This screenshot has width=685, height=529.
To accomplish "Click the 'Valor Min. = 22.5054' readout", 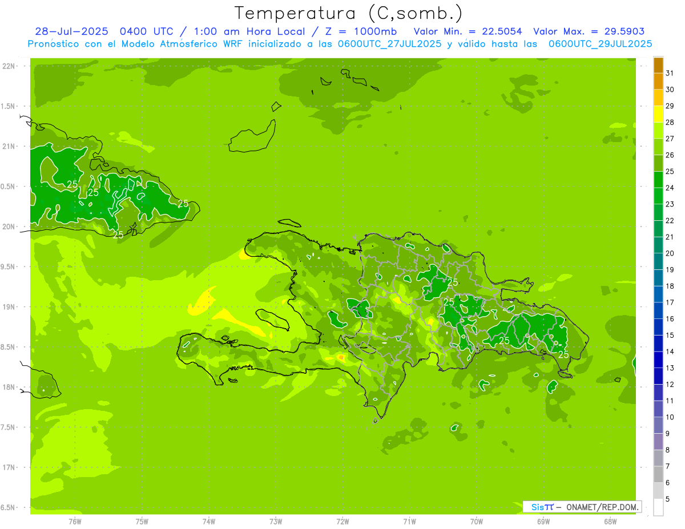I will pyautogui.click(x=468, y=31).
